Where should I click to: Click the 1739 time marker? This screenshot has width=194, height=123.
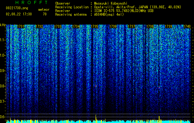point(168,26)
